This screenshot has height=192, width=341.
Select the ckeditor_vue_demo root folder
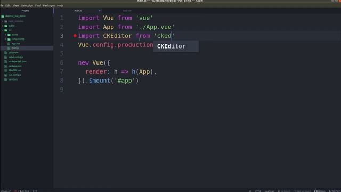coord(15,16)
